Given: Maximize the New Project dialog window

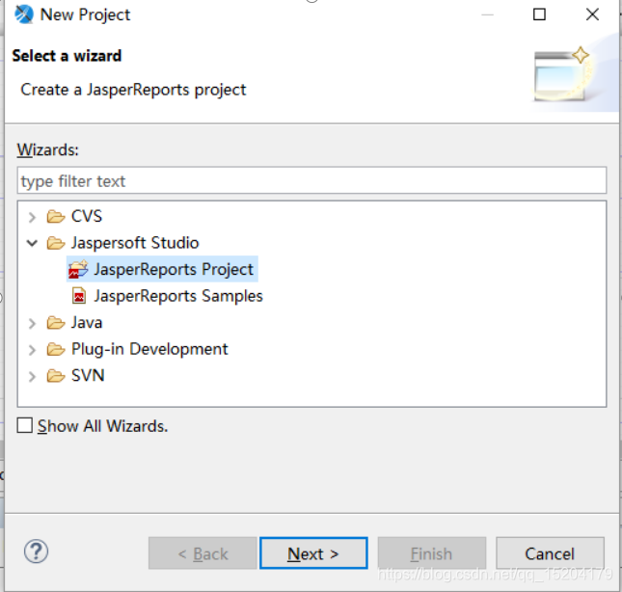Looking at the screenshot, I should (539, 14).
